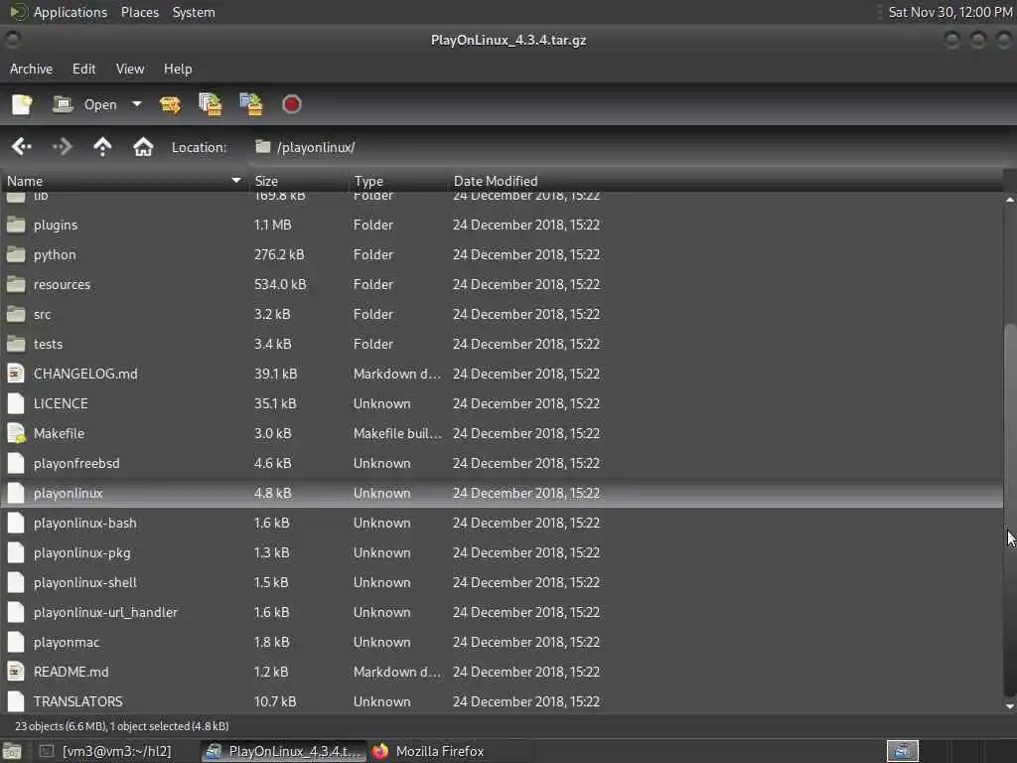Image resolution: width=1017 pixels, height=763 pixels.
Task: Select the src folder icon
Action: pyautogui.click(x=16, y=315)
